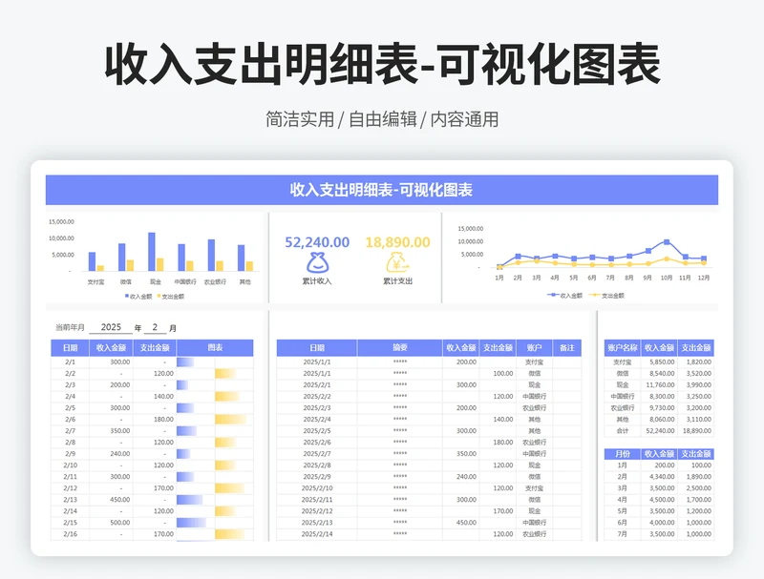Select the 2,500.00 expense cell for 3月

tap(696, 488)
